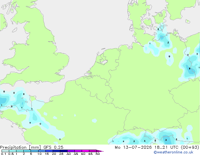Click the 20–25 mm dark blue legend swatch
The height and width of the screenshot is (155, 200).
pyautogui.click(x=56, y=151)
